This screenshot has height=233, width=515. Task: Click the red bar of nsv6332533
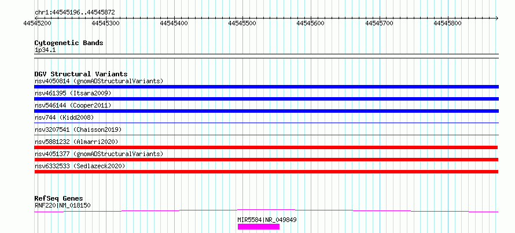coord(266,172)
